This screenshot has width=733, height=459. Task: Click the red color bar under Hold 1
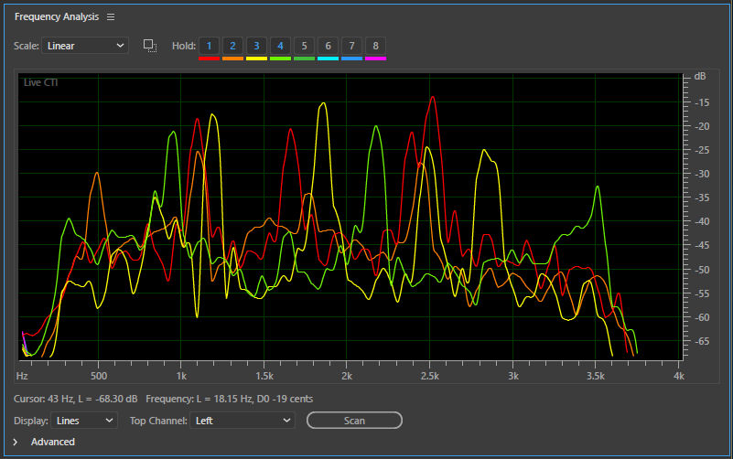tap(209, 59)
